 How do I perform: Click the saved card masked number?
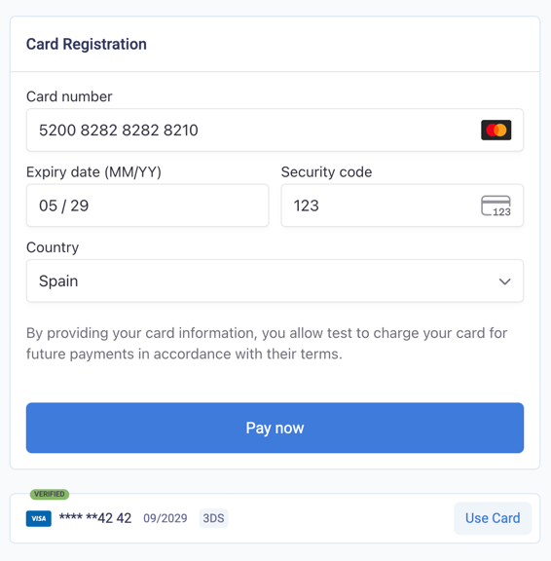(95, 518)
